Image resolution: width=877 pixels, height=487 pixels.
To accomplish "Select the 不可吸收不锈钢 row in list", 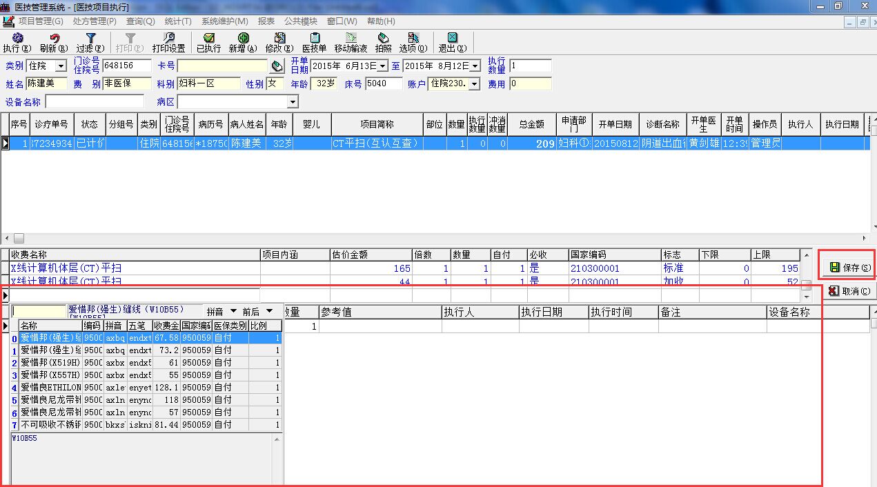I will 50,424.
